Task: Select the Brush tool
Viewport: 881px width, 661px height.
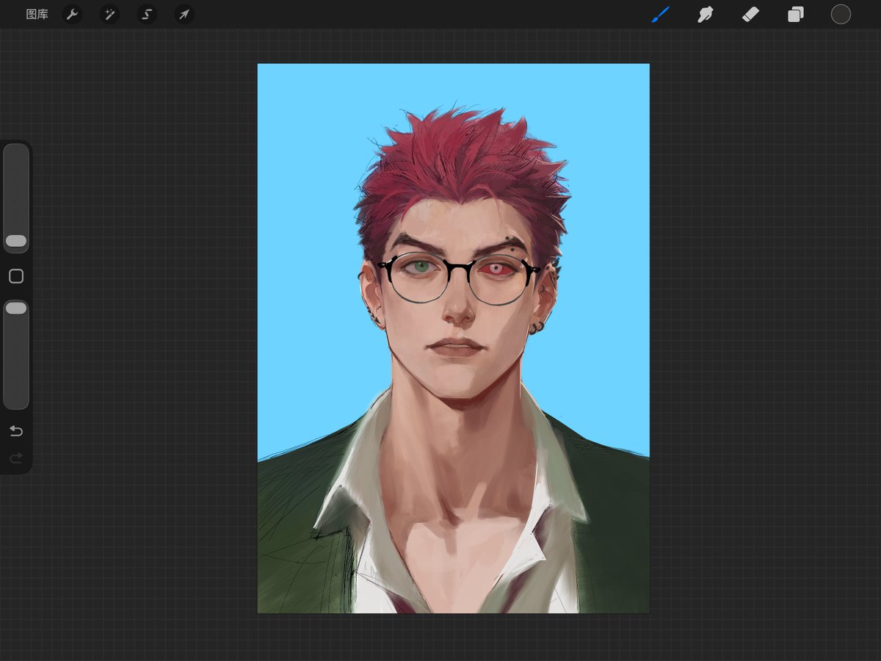Action: [661, 14]
